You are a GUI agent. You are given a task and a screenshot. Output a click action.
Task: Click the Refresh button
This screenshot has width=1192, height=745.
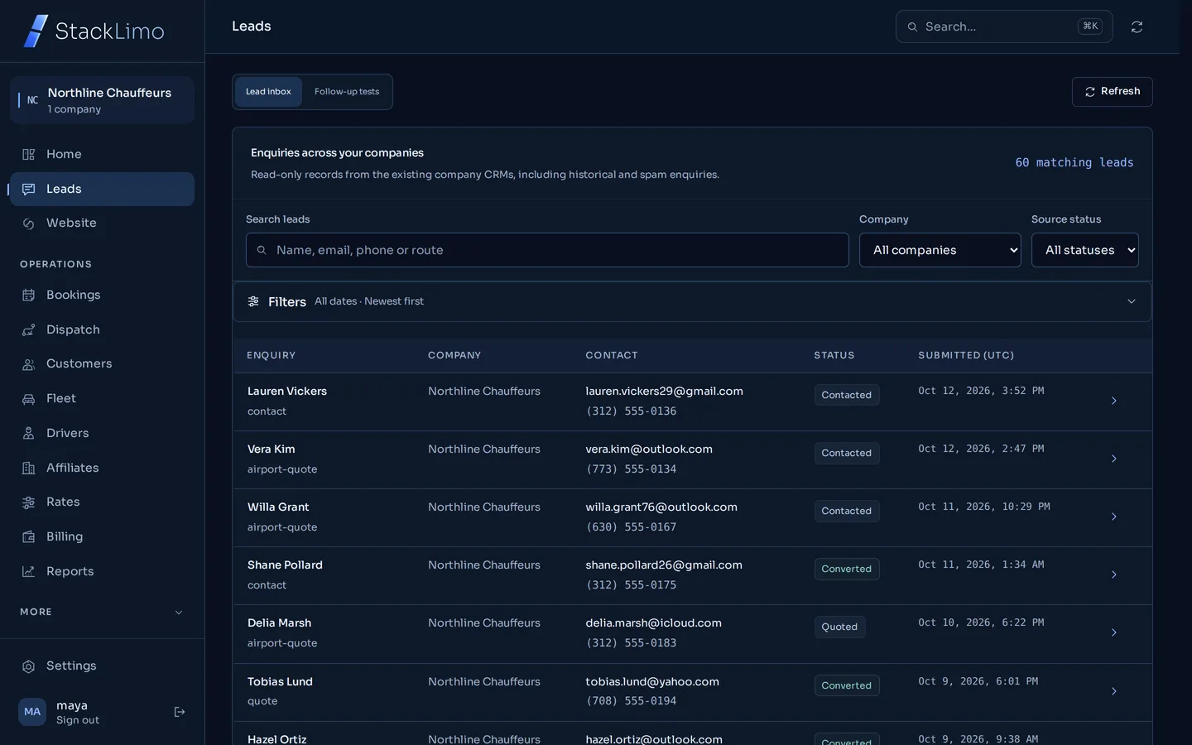pyautogui.click(x=1113, y=92)
